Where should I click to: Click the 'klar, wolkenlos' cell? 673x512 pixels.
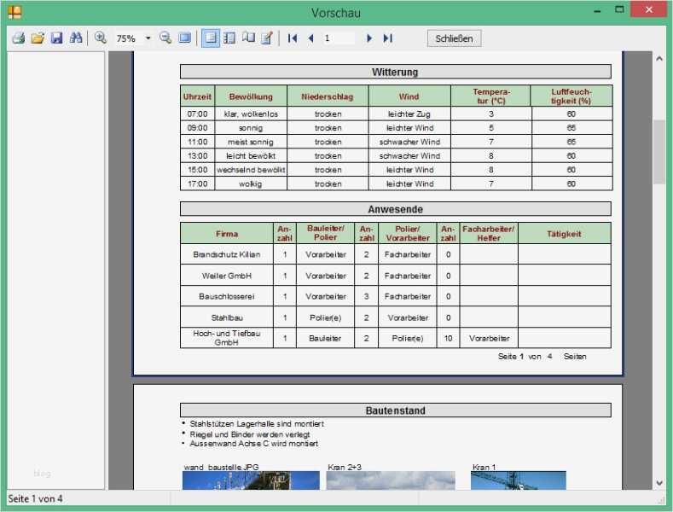251,113
